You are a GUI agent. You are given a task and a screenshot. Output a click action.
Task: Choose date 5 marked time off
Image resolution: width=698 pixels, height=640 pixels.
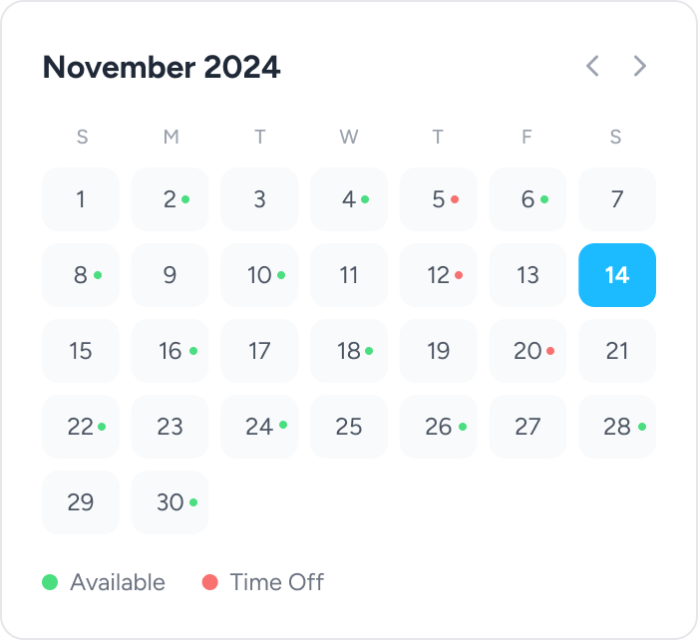439,199
